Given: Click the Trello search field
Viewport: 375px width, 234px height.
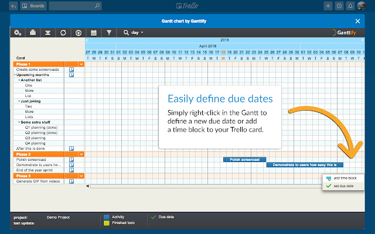Looking at the screenshot, I should (76, 6).
